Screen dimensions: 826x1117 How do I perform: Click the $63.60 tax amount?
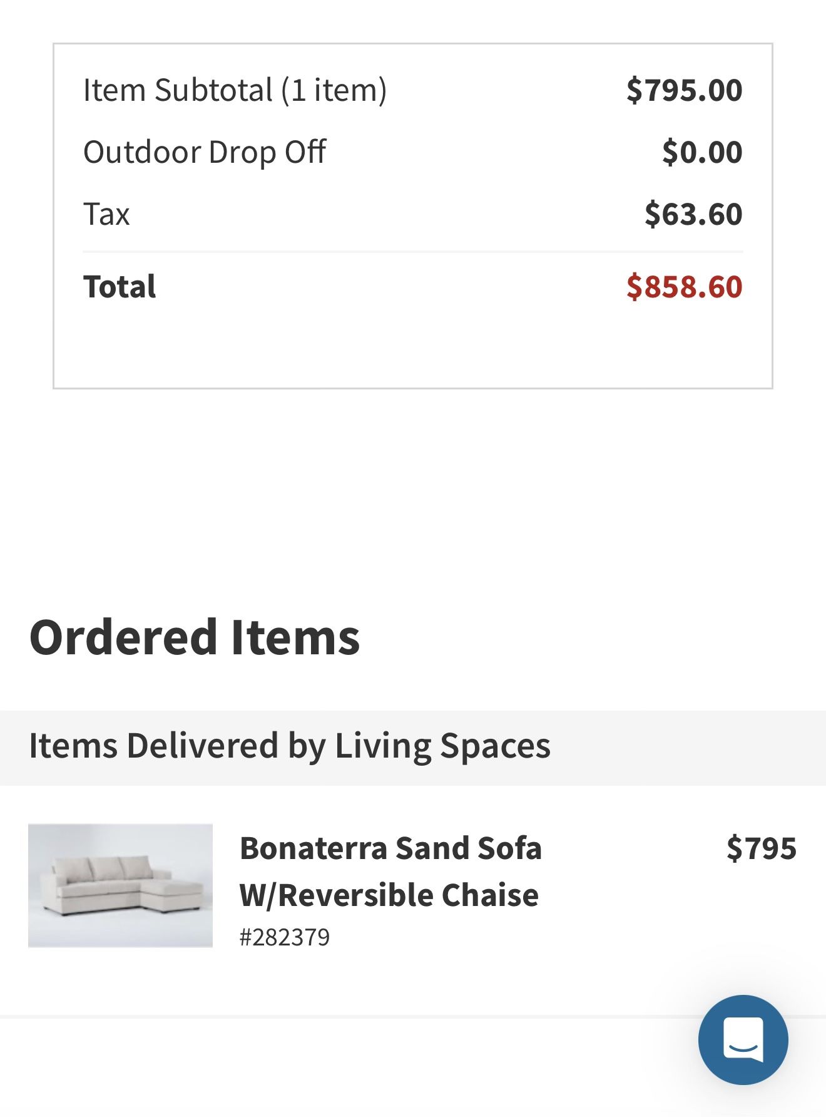693,214
